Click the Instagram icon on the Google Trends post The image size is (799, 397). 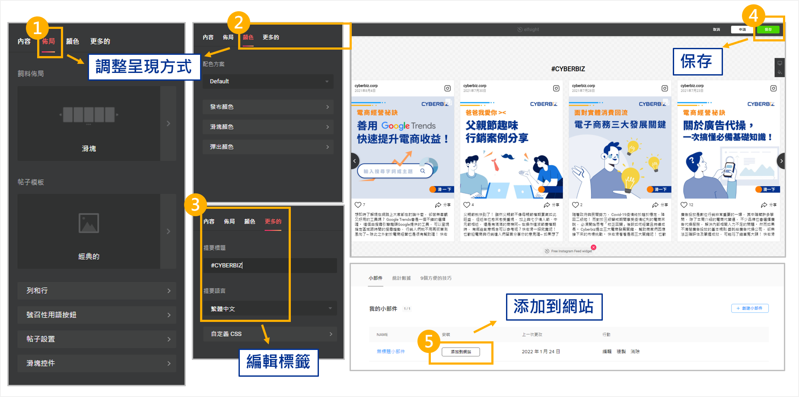447,88
